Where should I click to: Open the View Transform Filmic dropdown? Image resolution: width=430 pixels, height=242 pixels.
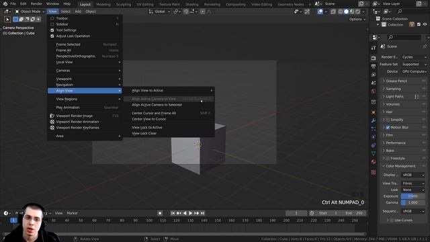pos(413,184)
